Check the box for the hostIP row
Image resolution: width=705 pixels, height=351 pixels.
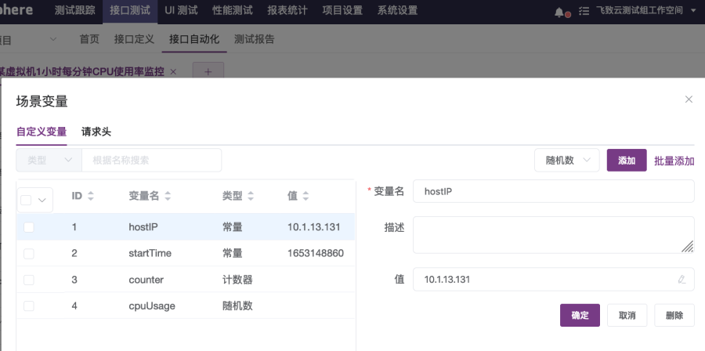coord(29,227)
